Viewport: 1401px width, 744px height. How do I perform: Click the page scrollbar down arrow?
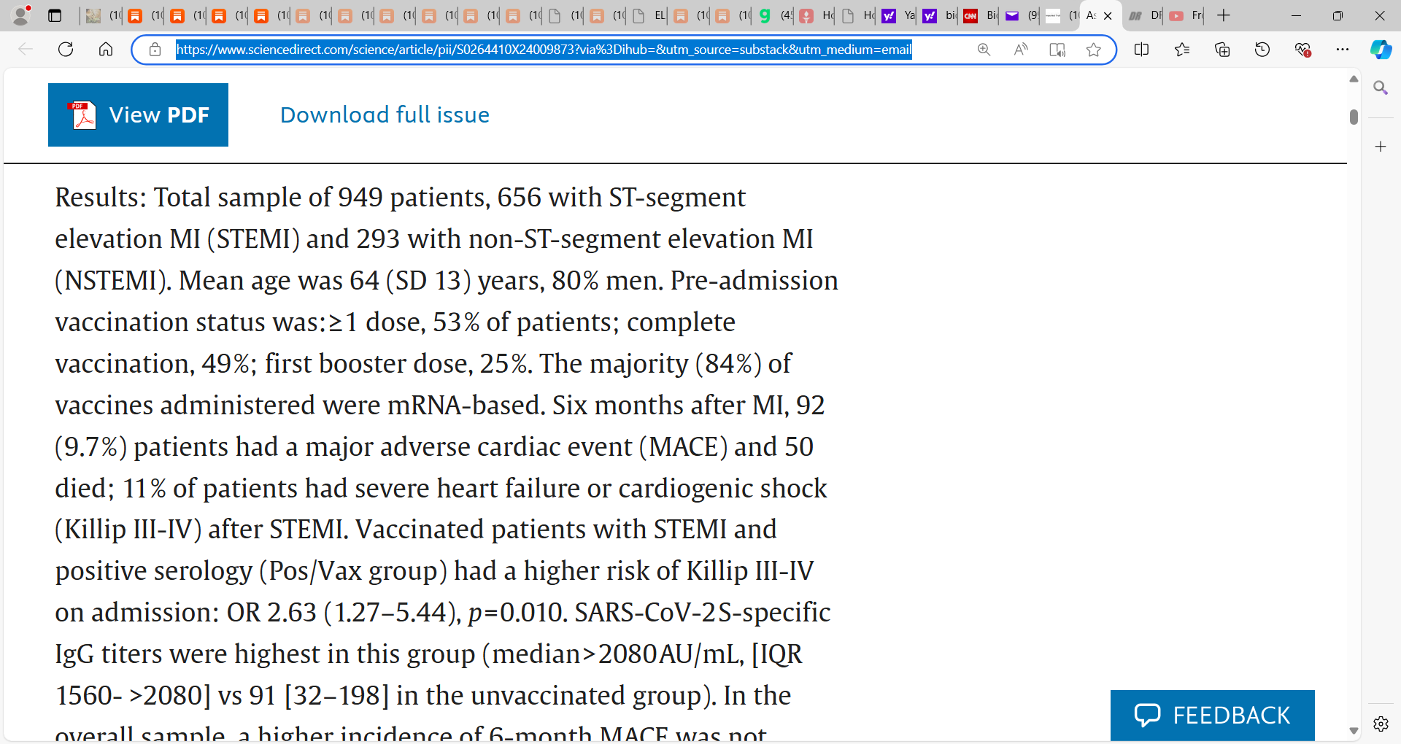tap(1354, 730)
